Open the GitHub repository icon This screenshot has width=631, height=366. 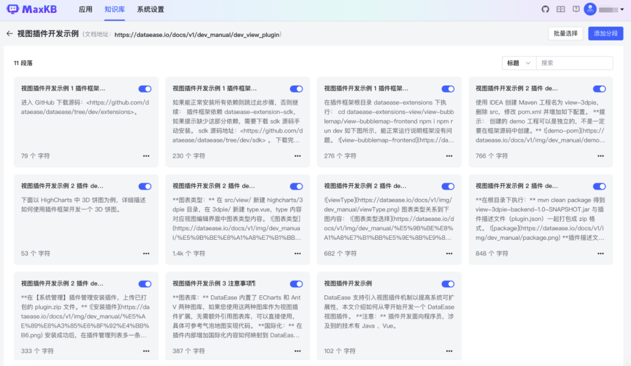pos(545,9)
